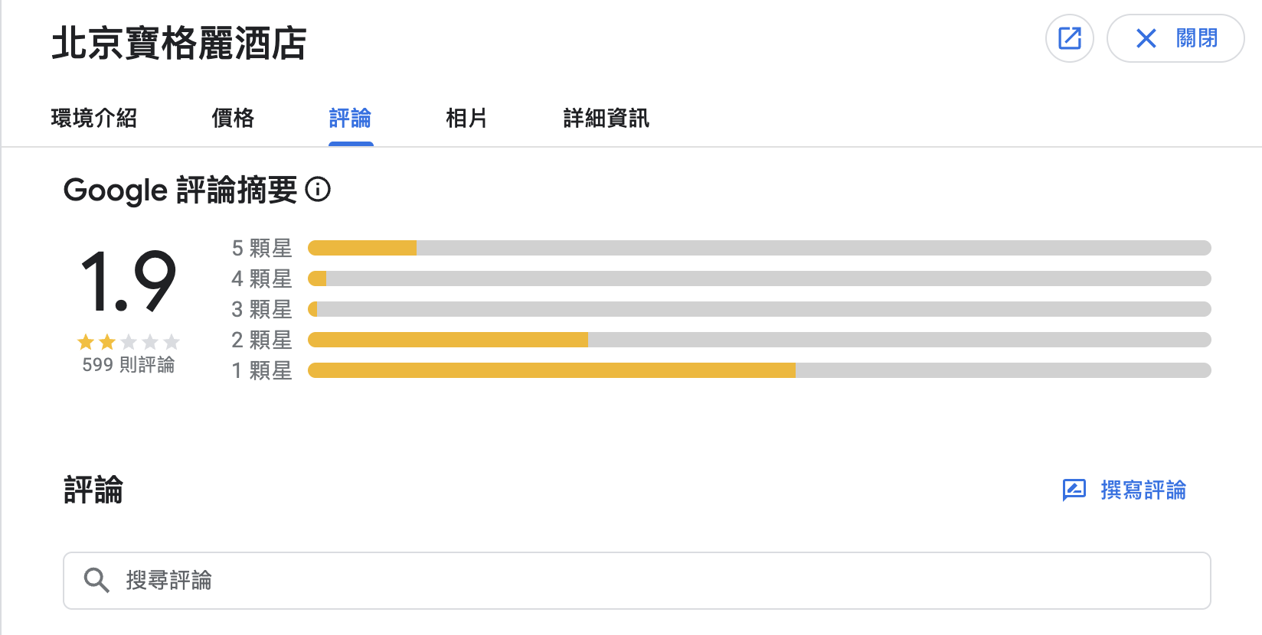Select the 詳細資訊 tab
Viewport: 1262px width, 635px height.
click(x=605, y=119)
